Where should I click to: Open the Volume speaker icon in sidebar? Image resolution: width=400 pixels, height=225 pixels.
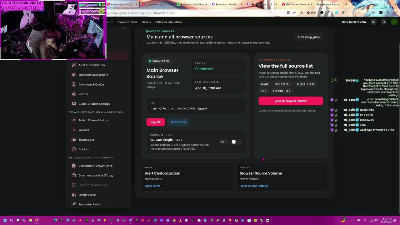tap(74, 94)
